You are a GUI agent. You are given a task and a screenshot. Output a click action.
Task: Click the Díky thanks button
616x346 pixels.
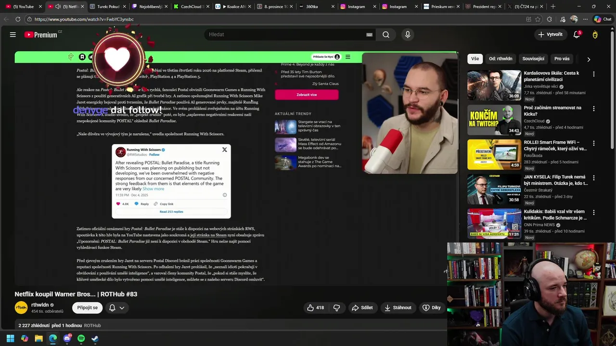coord(431,308)
